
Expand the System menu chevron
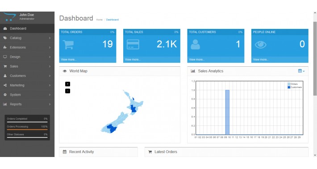click(x=50, y=95)
